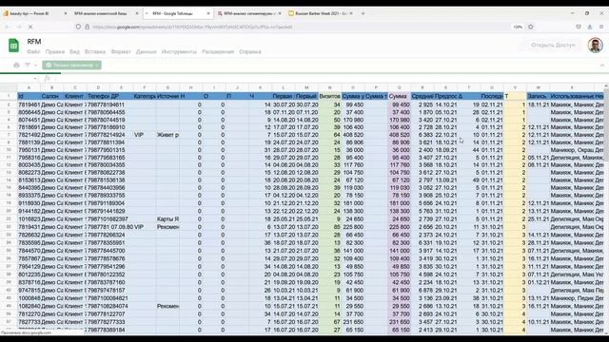The width and height of the screenshot is (609, 342).
Task: Open a new browser tab
Action: tap(363, 13)
